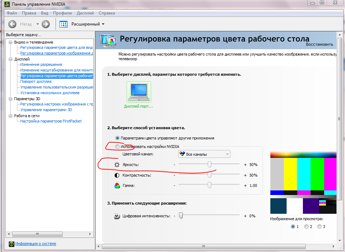Select highlighted desktop color settings tree item
Screen dimensions: 345x252
click(57, 76)
